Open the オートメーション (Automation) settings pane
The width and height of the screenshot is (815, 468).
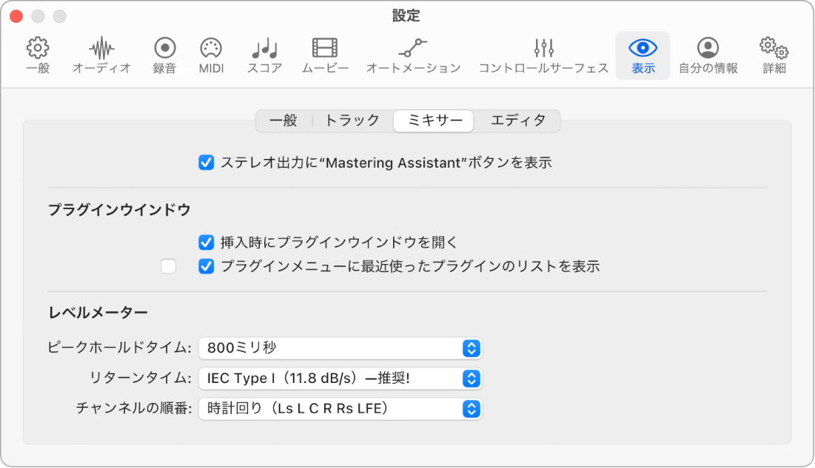(413, 55)
